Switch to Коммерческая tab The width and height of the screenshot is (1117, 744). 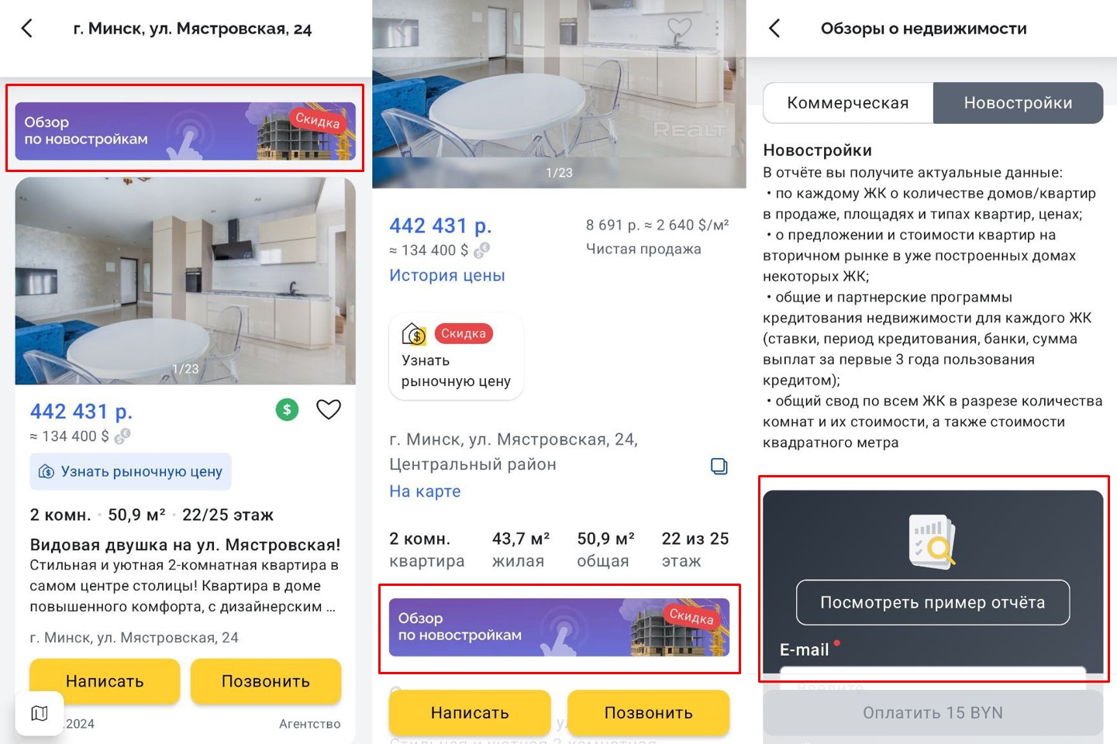point(848,103)
